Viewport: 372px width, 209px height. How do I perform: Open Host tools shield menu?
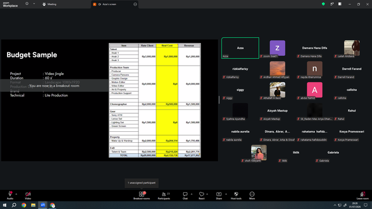point(236,196)
